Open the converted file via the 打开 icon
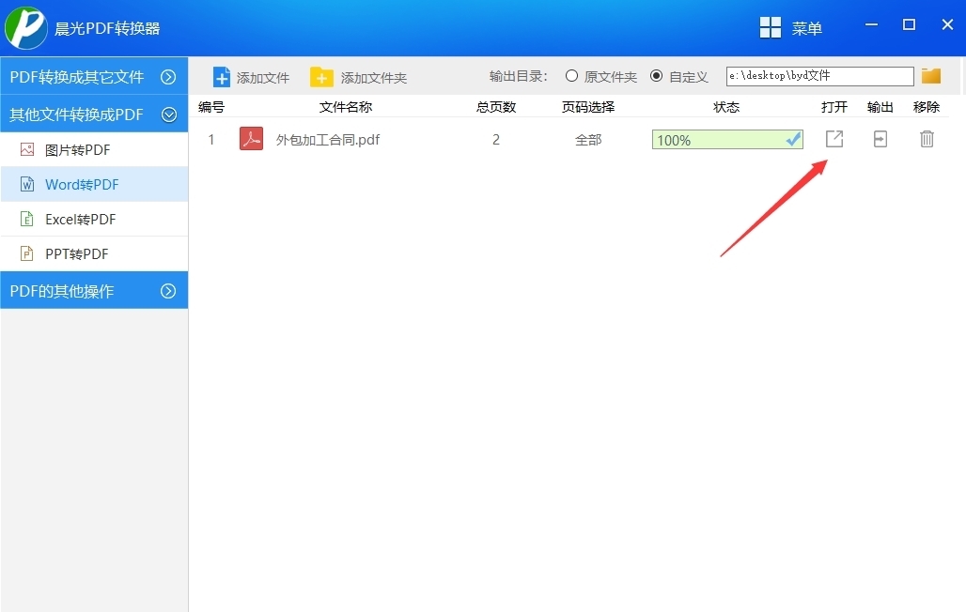This screenshot has width=966, height=612. 834,139
